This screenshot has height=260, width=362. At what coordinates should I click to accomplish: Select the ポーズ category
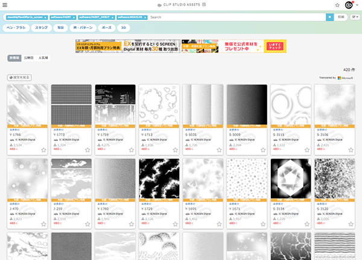pos(107,28)
